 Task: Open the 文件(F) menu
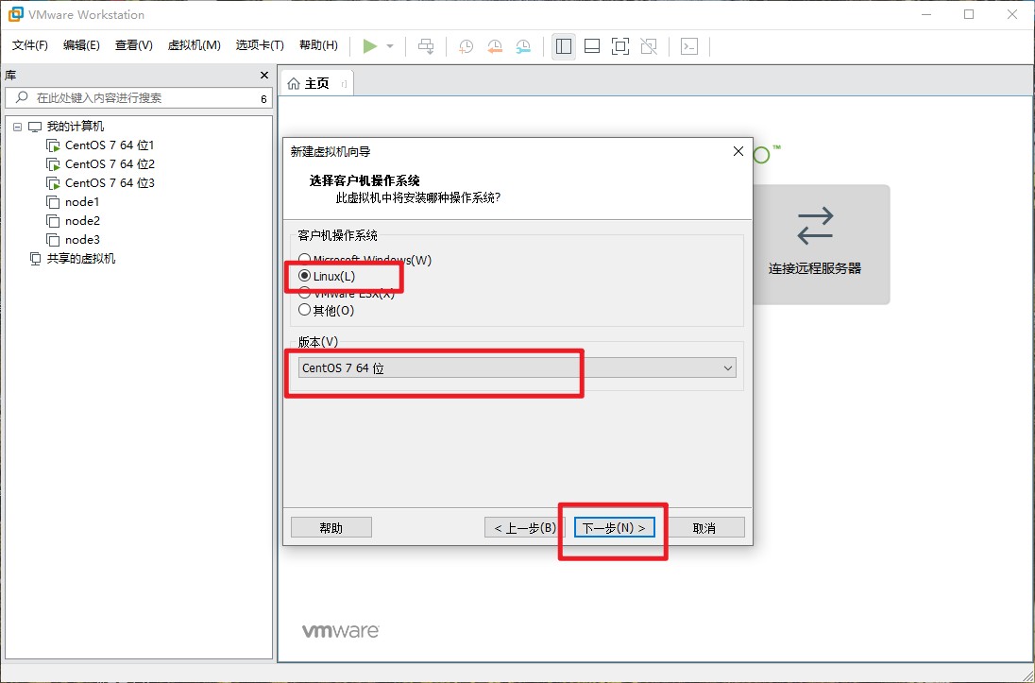point(29,45)
